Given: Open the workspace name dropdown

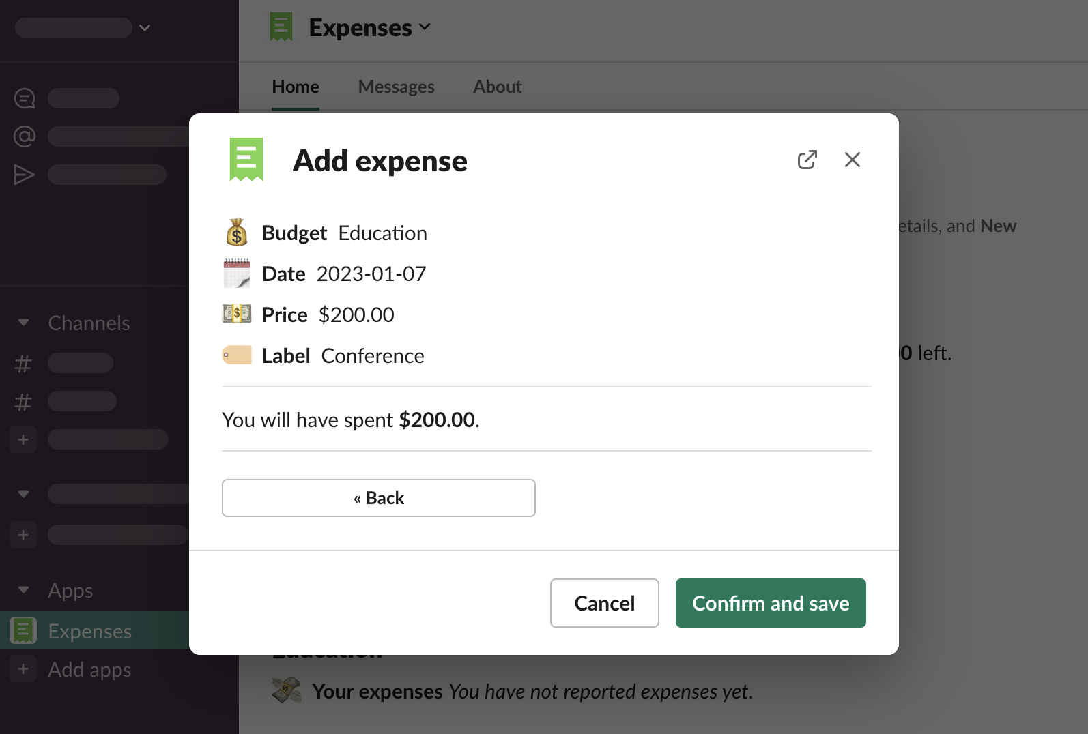Looking at the screenshot, I should (144, 28).
